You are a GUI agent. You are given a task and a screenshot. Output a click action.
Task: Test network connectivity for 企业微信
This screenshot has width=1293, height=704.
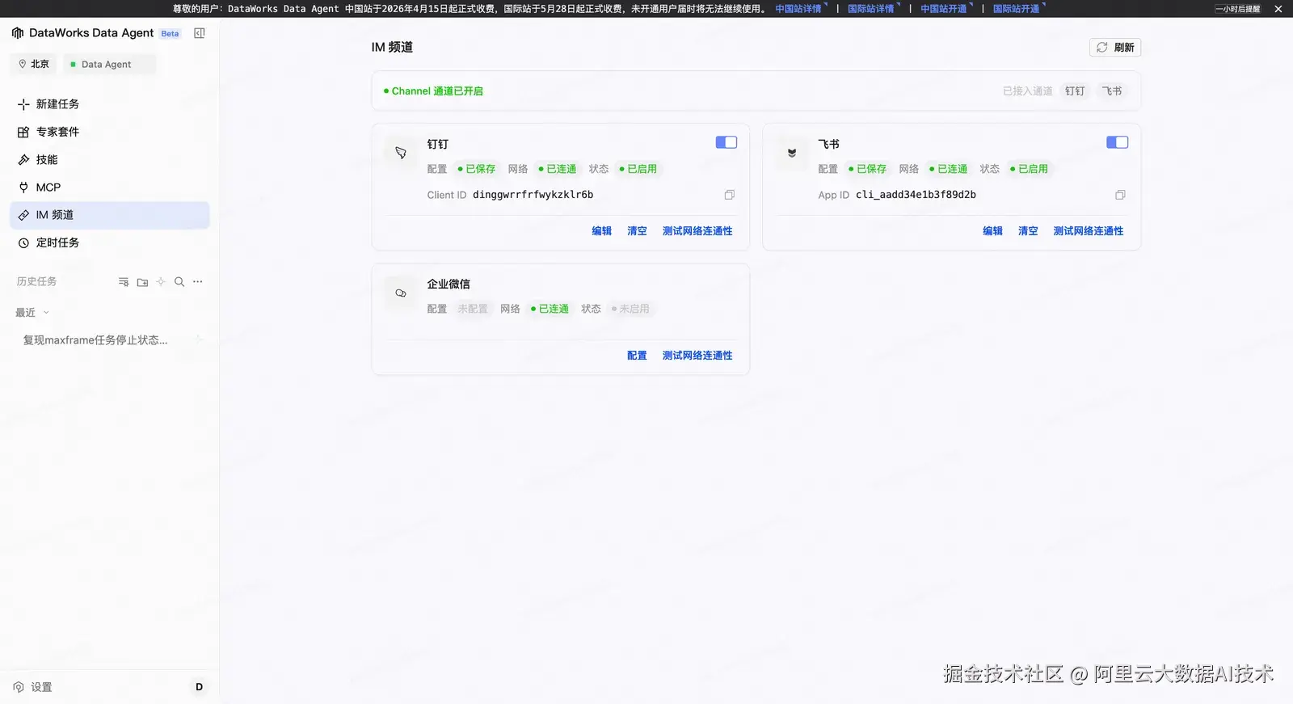click(x=697, y=356)
